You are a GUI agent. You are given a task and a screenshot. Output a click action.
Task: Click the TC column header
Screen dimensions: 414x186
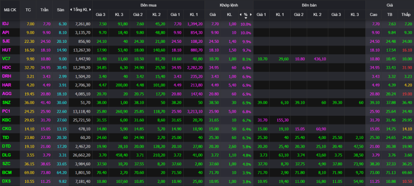(x=28, y=10)
